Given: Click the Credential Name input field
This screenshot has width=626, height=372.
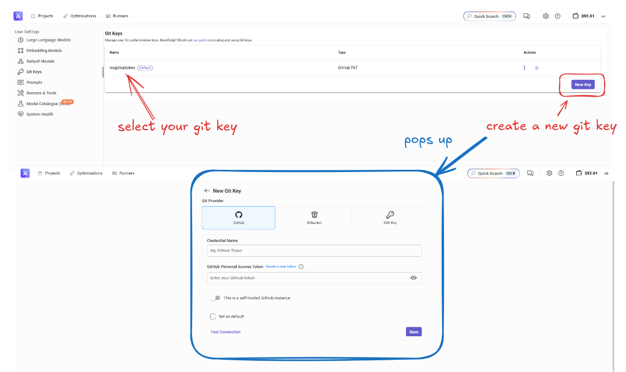Looking at the screenshot, I should (314, 251).
